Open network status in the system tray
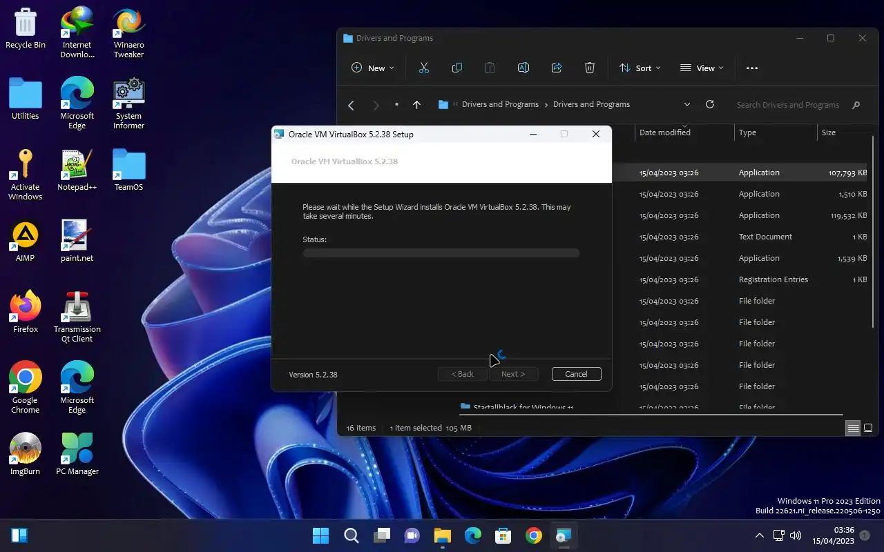This screenshot has width=884, height=552. (x=778, y=535)
